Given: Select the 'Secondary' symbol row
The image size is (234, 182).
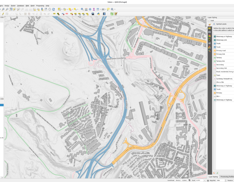Looking at the screenshot, I should 224,65.
